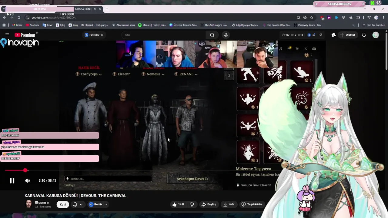Download the video with İndir
The width and height of the screenshot is (388, 218).
pos(229,204)
